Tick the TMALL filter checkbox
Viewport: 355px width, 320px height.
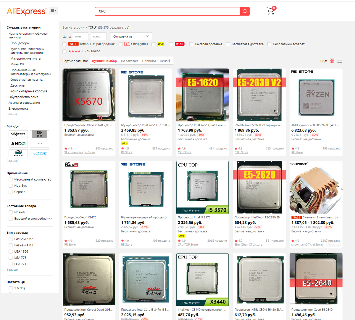(171, 44)
